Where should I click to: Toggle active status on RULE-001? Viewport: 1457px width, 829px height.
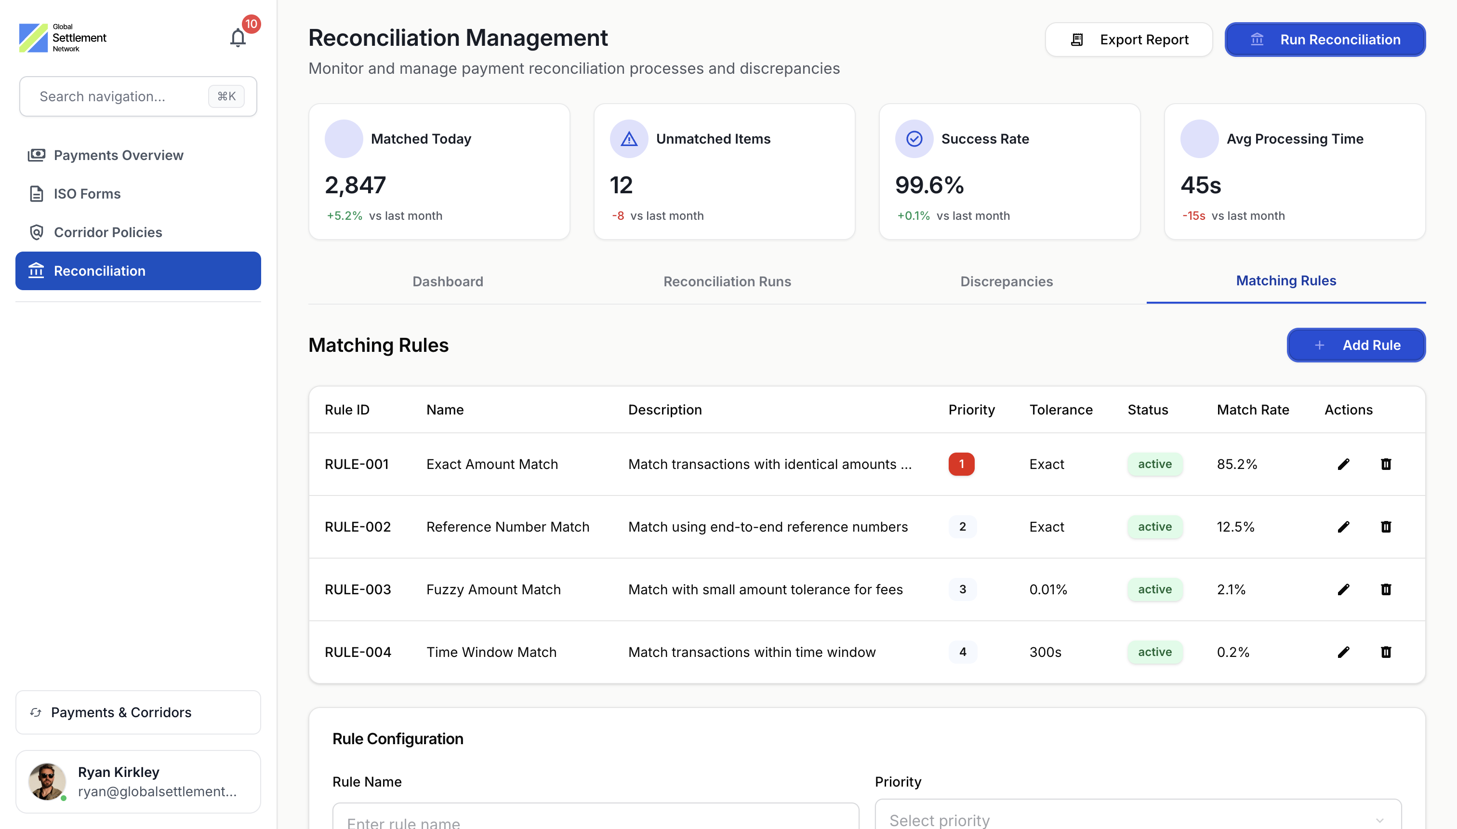click(x=1155, y=464)
